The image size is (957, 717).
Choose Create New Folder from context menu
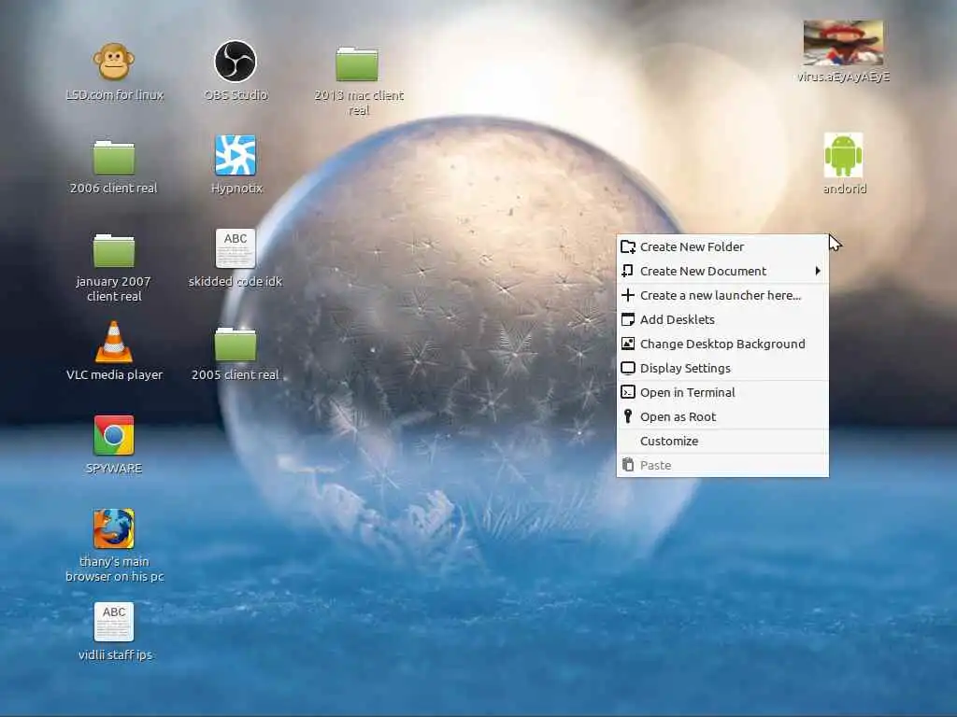722,246
